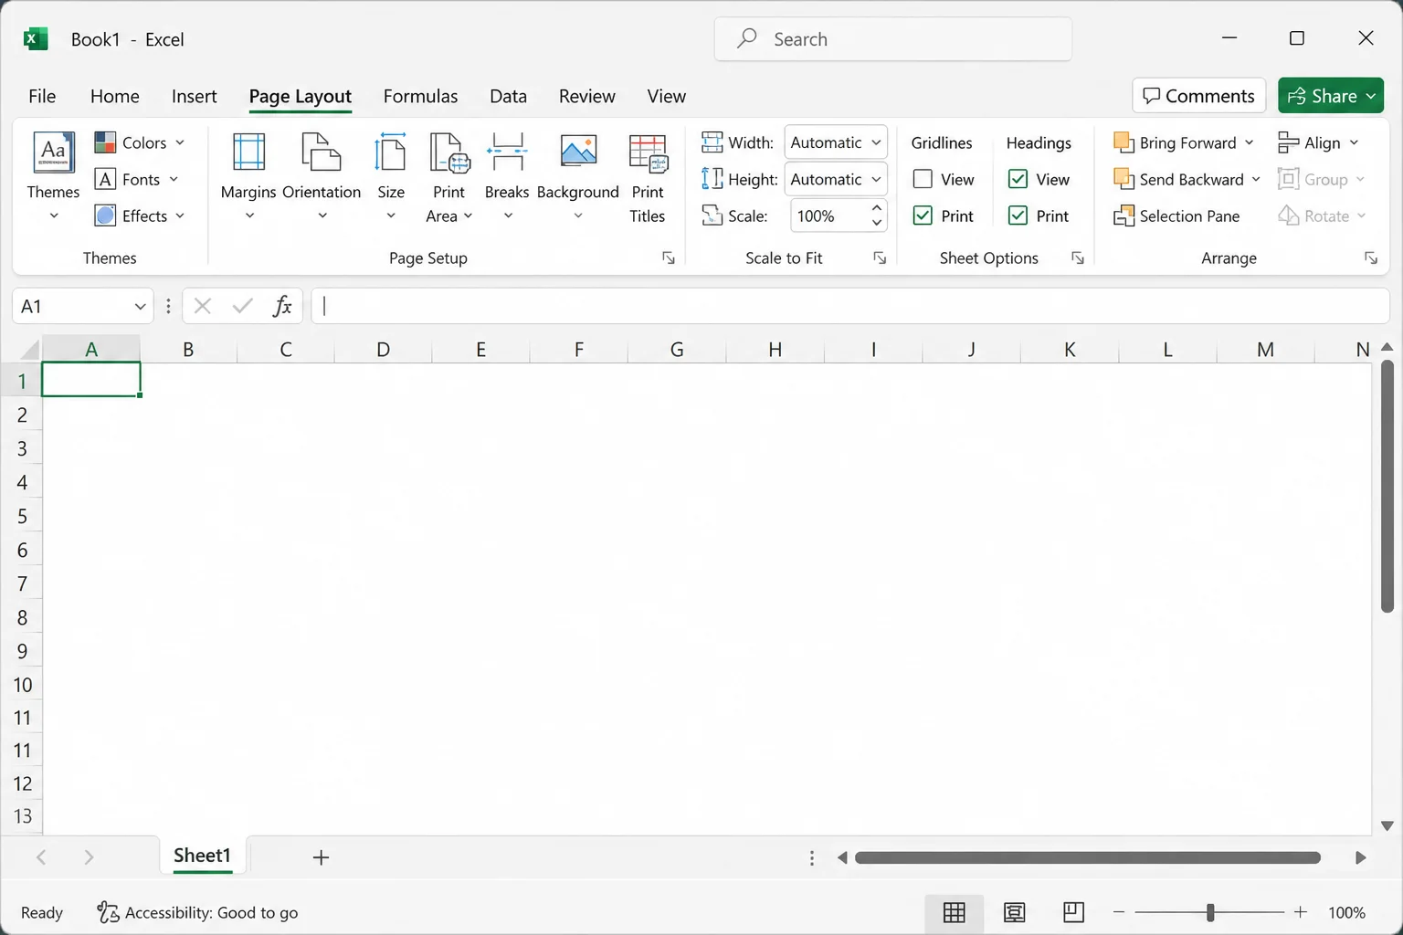Open theme Colors options
Viewport: 1403px width, 935px height.
(x=140, y=142)
